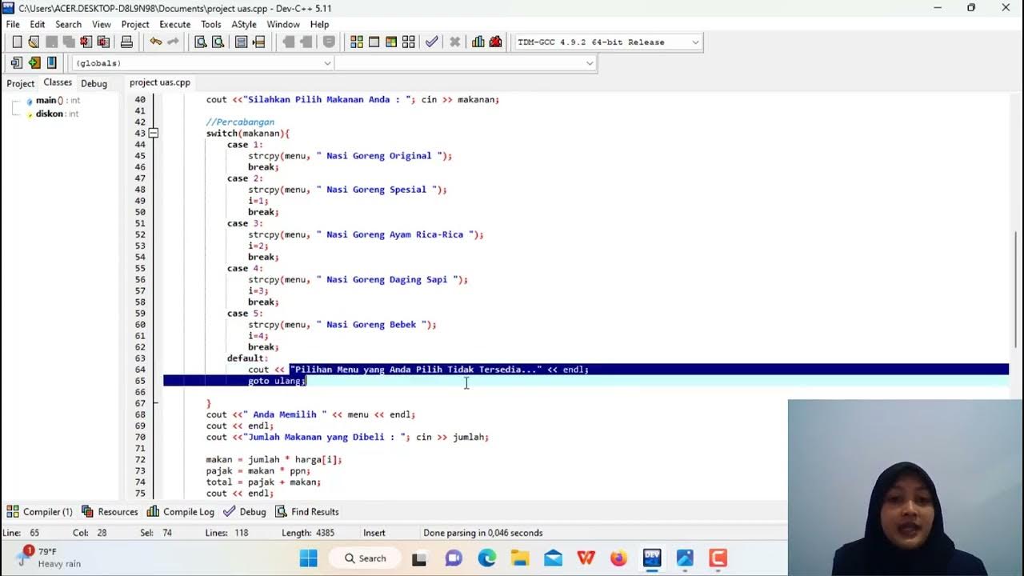The image size is (1024, 576).
Task: Click the Close All toolbar icon
Action: tap(103, 42)
